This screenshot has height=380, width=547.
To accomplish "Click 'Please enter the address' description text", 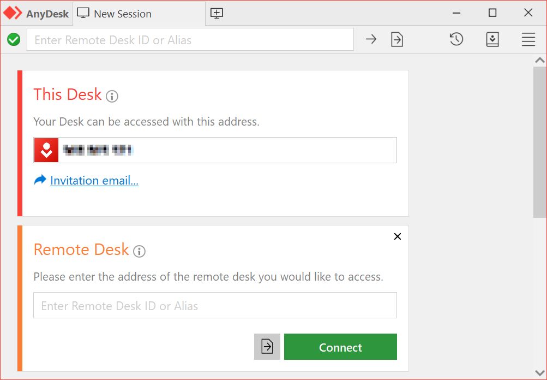I will (x=208, y=277).
